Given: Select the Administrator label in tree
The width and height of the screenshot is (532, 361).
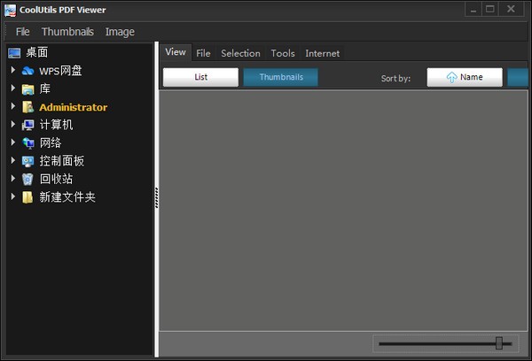Looking at the screenshot, I should point(74,107).
